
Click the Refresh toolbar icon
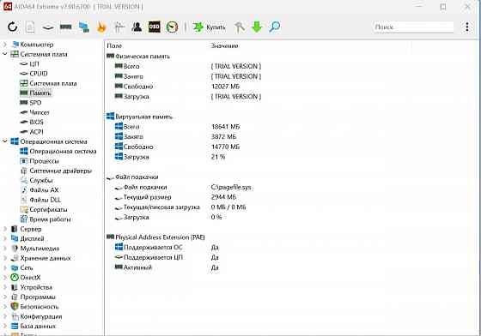pos(13,27)
